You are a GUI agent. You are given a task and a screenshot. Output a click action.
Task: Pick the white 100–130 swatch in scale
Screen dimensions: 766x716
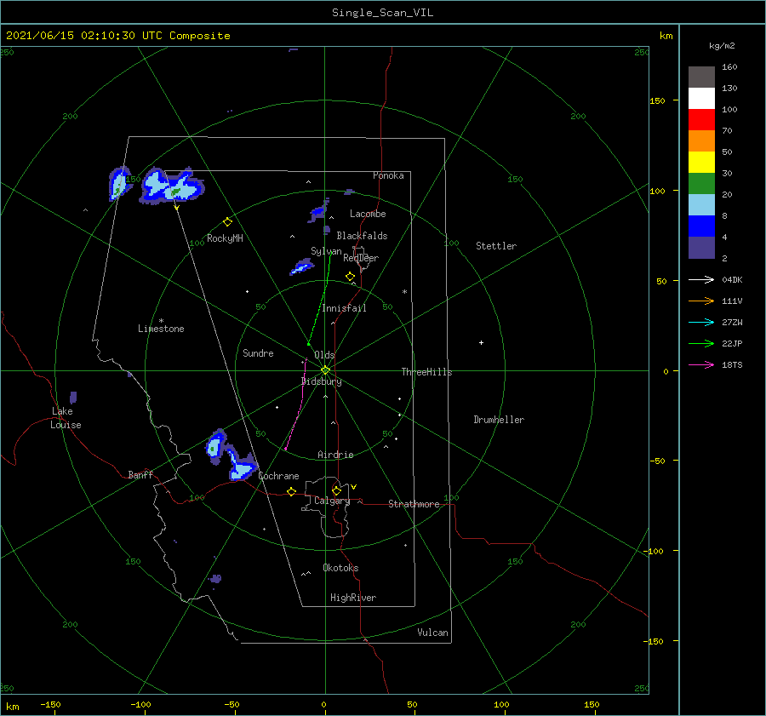tap(701, 98)
